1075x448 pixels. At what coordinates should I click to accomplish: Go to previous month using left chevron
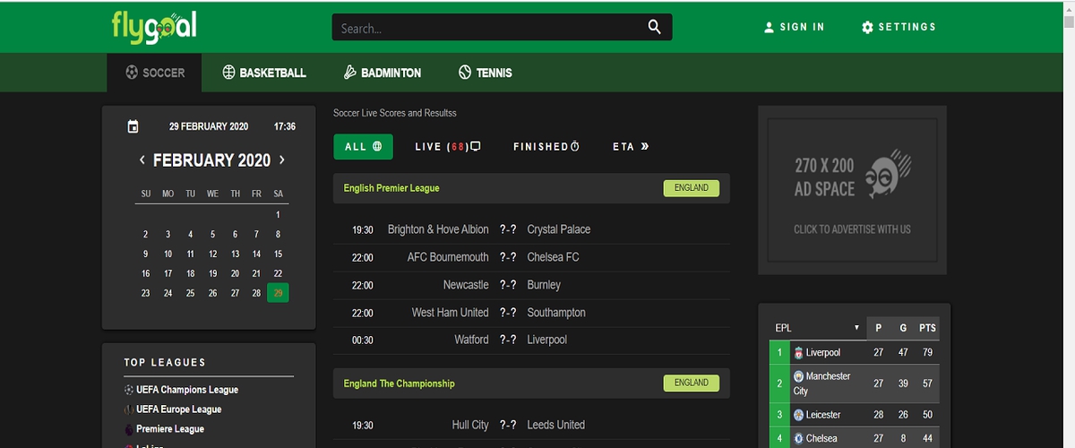(x=142, y=160)
